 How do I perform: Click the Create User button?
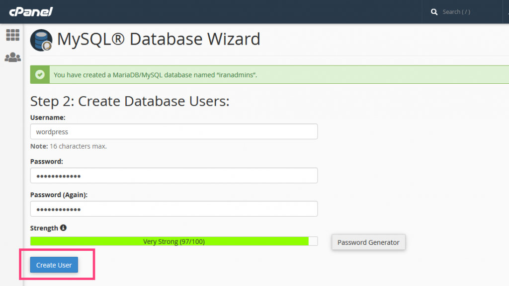(x=54, y=265)
